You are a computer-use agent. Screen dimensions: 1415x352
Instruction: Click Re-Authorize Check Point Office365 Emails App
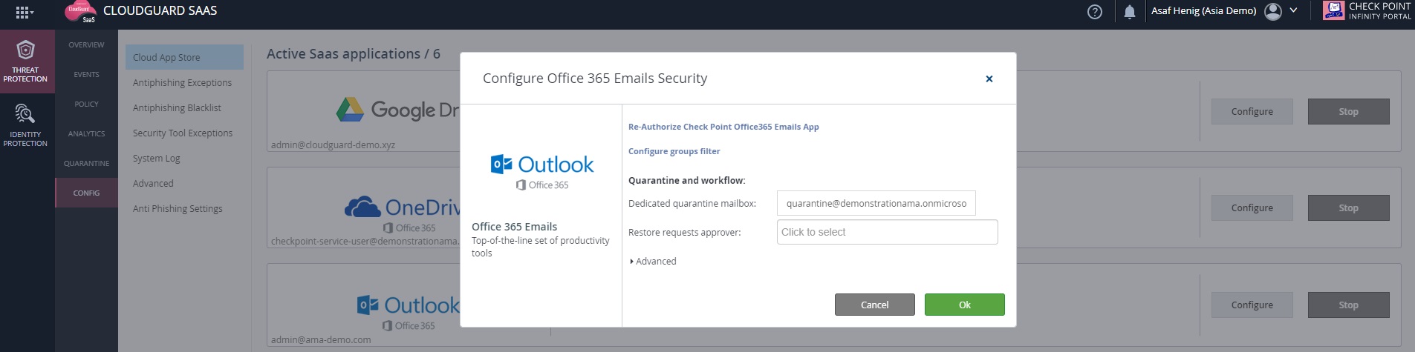pos(723,127)
